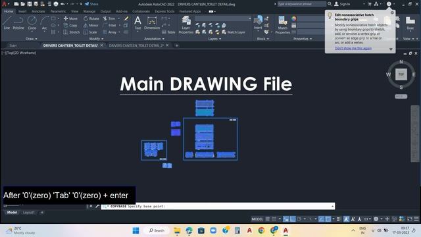Expand the Modify panel dropdown
The image size is (421, 237).
pos(96,39)
